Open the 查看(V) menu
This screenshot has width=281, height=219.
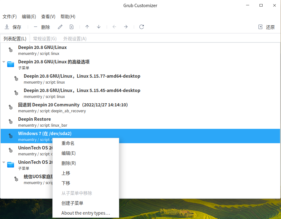(x=48, y=17)
